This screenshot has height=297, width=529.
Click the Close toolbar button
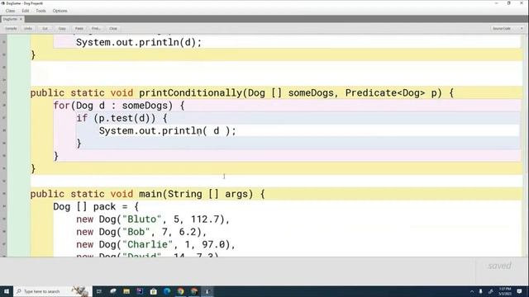113,29
